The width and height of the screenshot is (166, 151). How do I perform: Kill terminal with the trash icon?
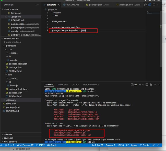click(x=151, y=85)
